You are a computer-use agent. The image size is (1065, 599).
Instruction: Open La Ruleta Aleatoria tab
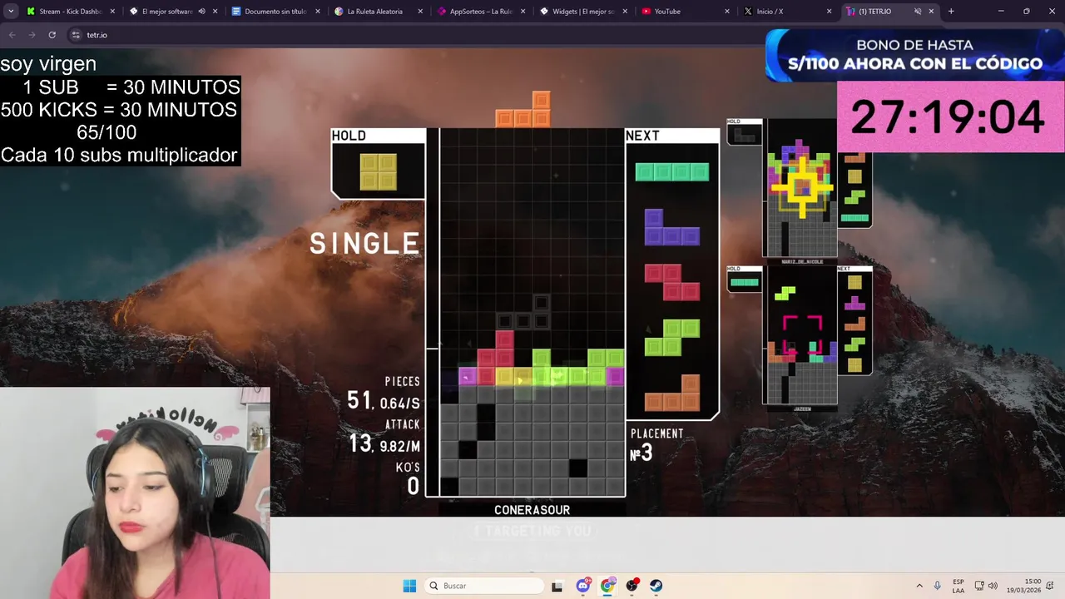[374, 12]
